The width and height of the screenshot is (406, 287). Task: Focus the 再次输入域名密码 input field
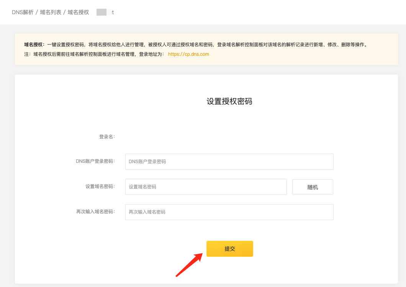coord(229,212)
